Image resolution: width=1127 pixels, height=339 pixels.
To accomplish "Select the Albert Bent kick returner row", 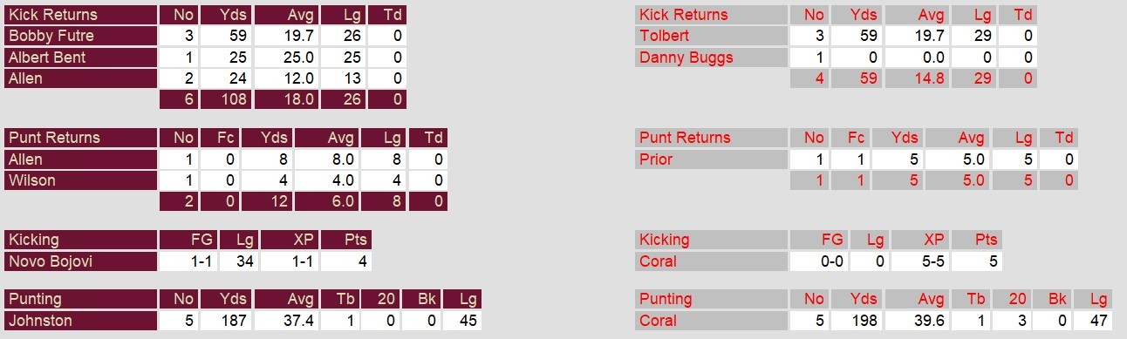I will click(x=205, y=58).
